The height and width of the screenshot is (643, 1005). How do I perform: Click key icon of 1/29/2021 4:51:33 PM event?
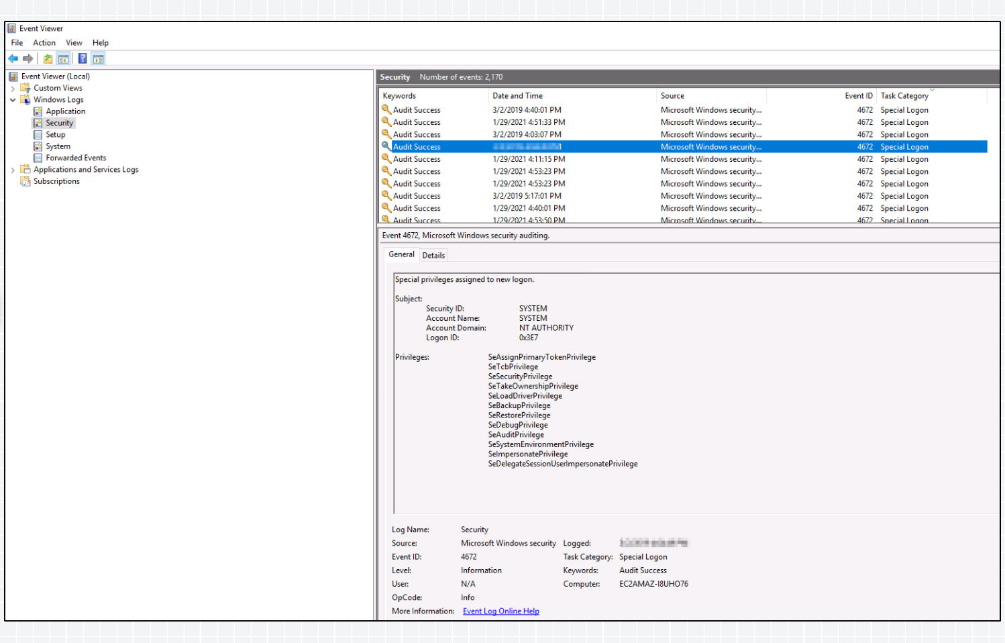(x=386, y=121)
